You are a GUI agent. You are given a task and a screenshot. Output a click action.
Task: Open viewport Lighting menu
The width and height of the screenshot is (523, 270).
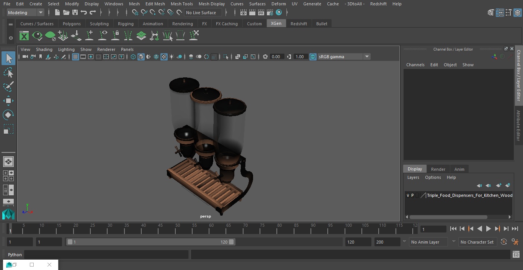pyautogui.click(x=66, y=49)
